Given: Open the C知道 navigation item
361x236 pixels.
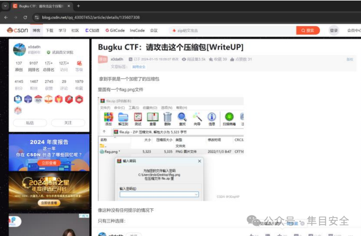Looking at the screenshot, I should (92, 30).
